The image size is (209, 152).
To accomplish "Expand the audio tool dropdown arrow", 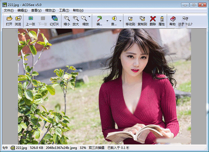I will (x=121, y=21).
